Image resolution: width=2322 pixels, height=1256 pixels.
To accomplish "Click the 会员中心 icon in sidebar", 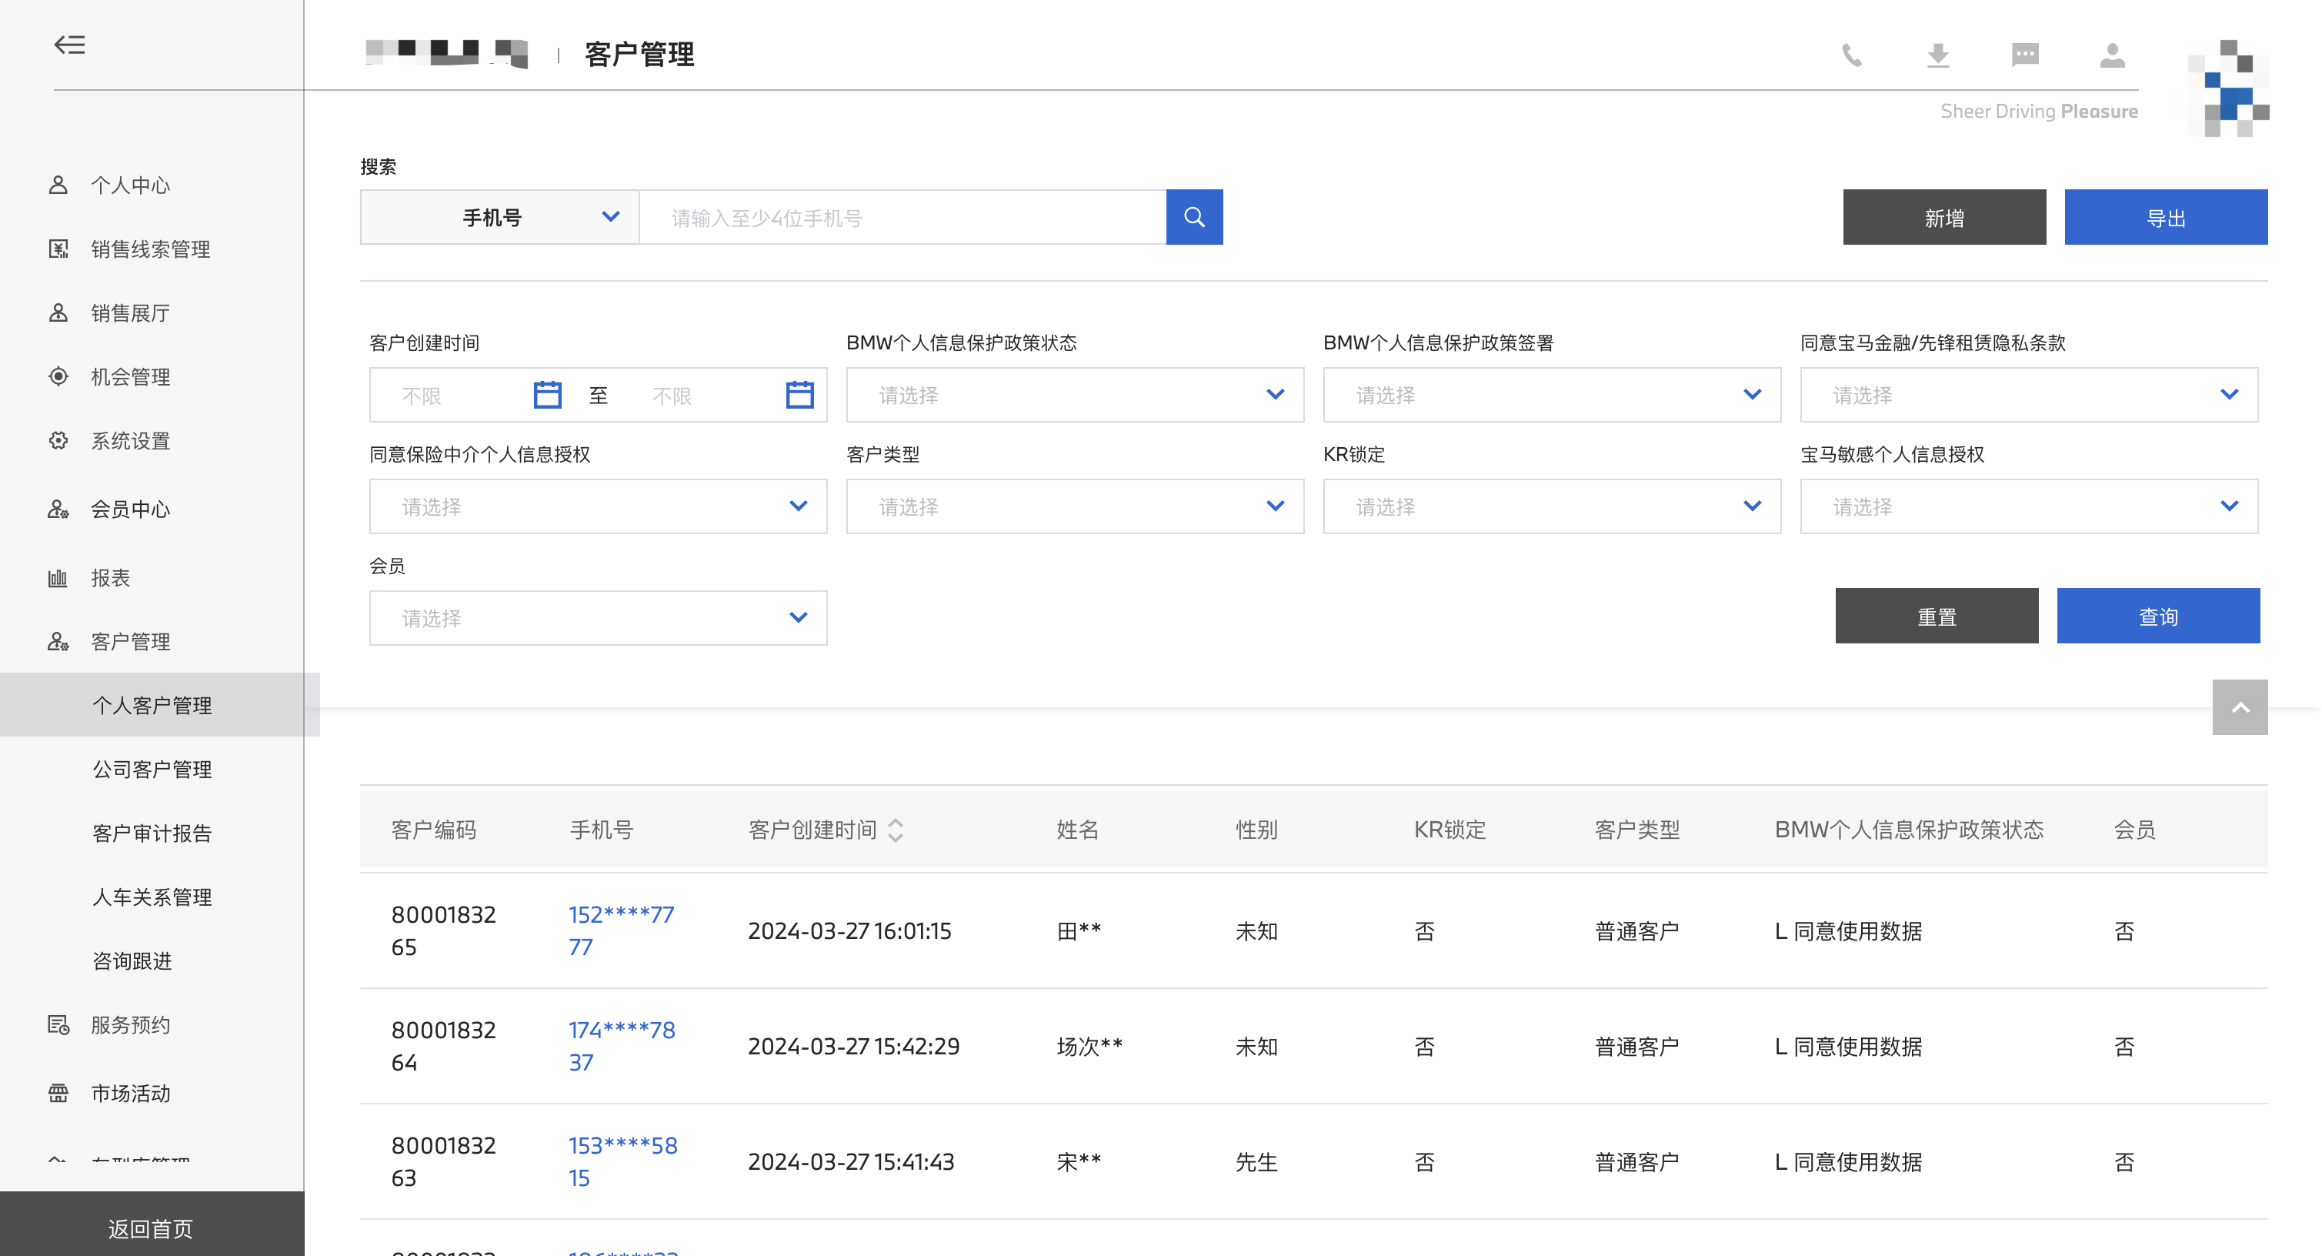I will (58, 509).
